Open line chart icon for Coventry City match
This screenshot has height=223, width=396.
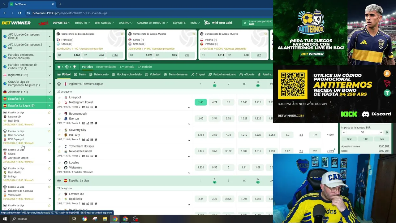point(88,140)
